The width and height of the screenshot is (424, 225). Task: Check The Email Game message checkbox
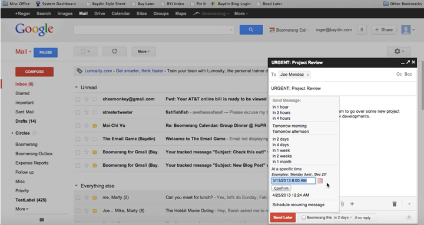78,139
